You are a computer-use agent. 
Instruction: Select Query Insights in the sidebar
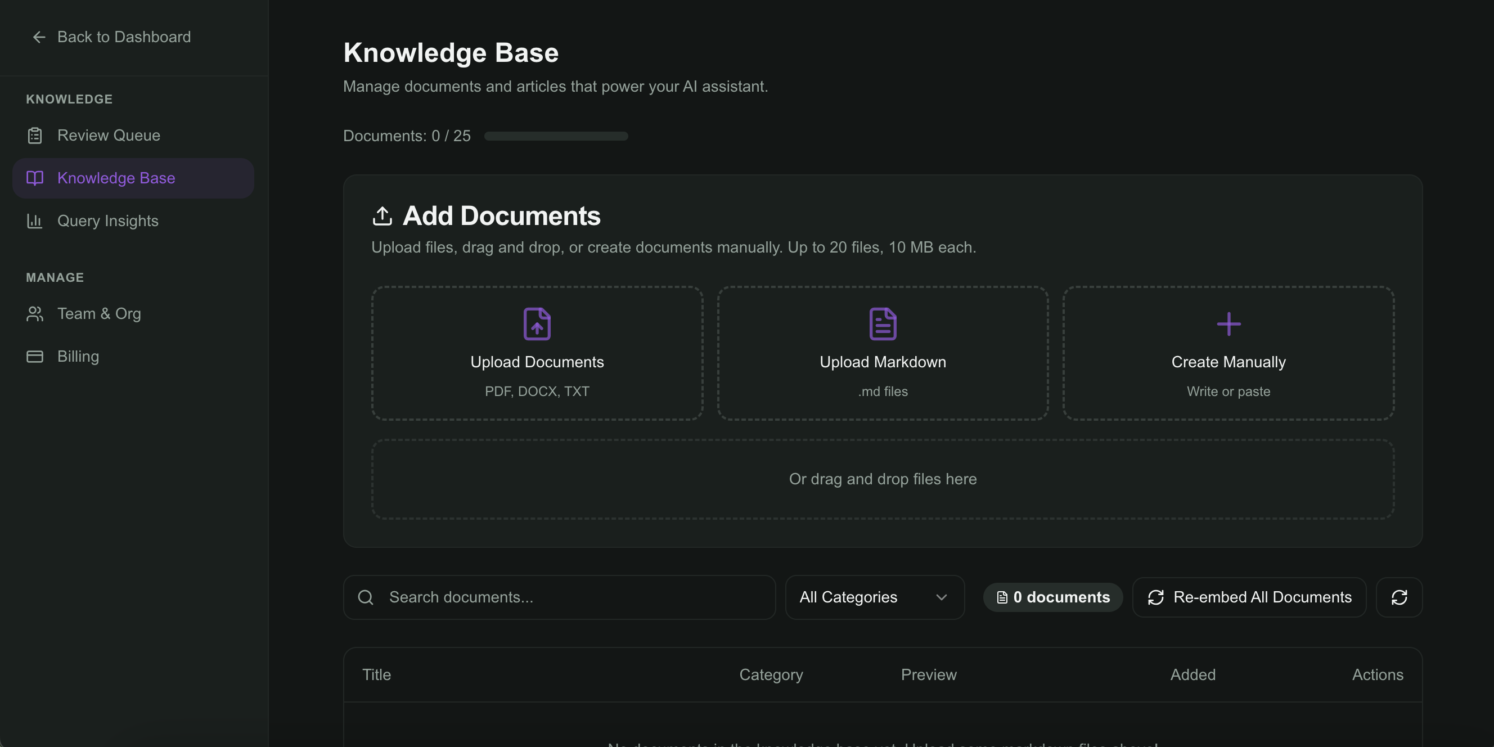[108, 221]
